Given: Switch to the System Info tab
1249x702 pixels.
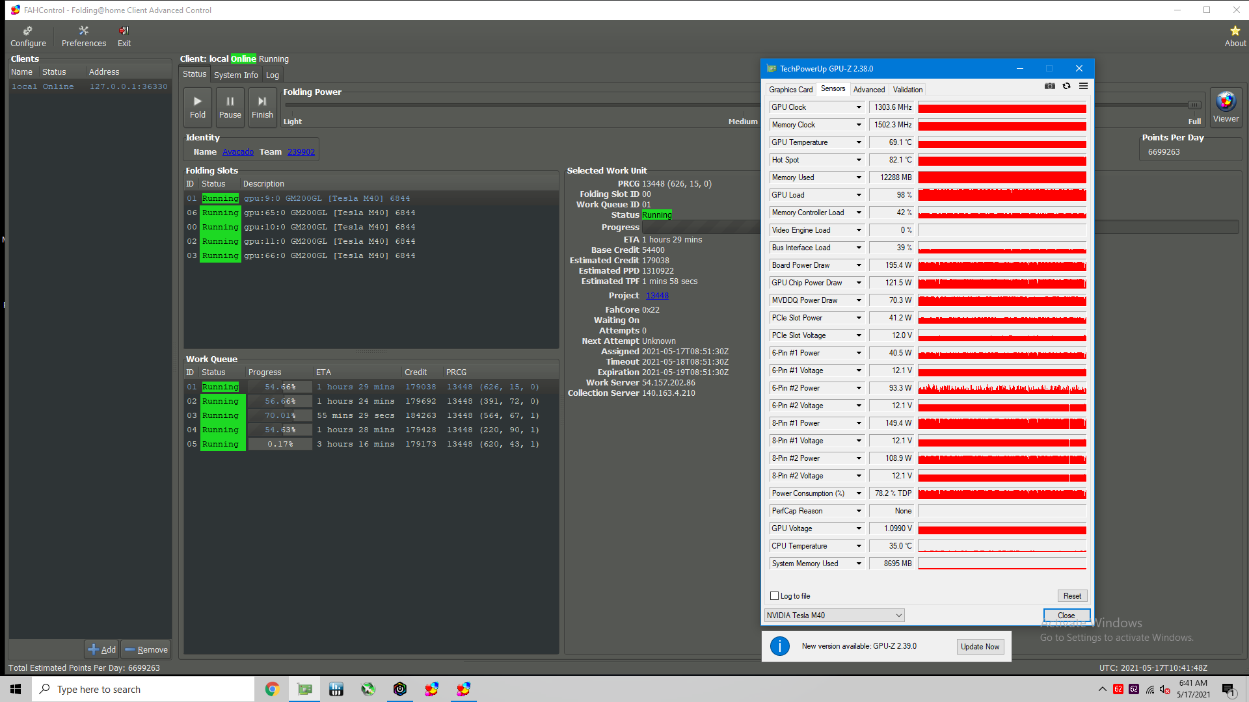Looking at the screenshot, I should 235,75.
